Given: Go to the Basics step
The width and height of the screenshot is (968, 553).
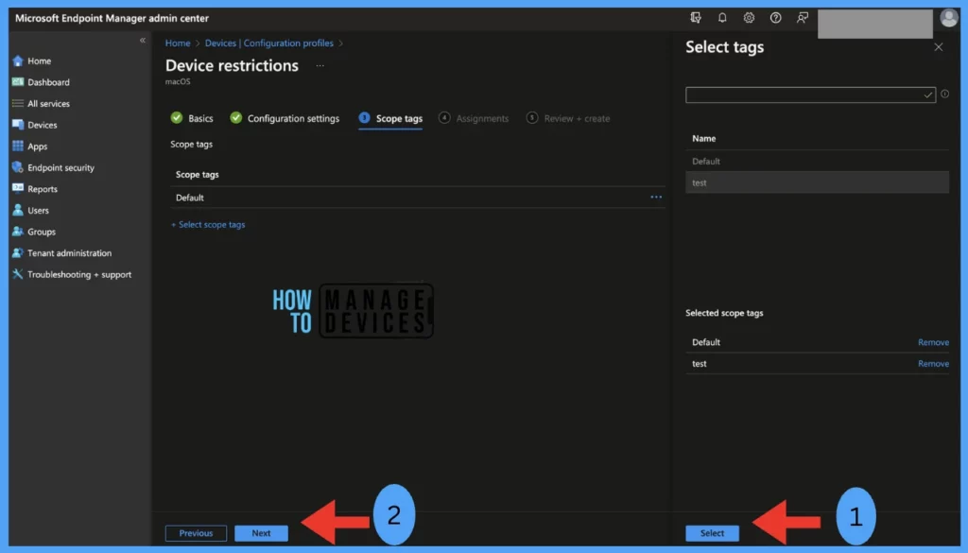Looking at the screenshot, I should point(192,118).
